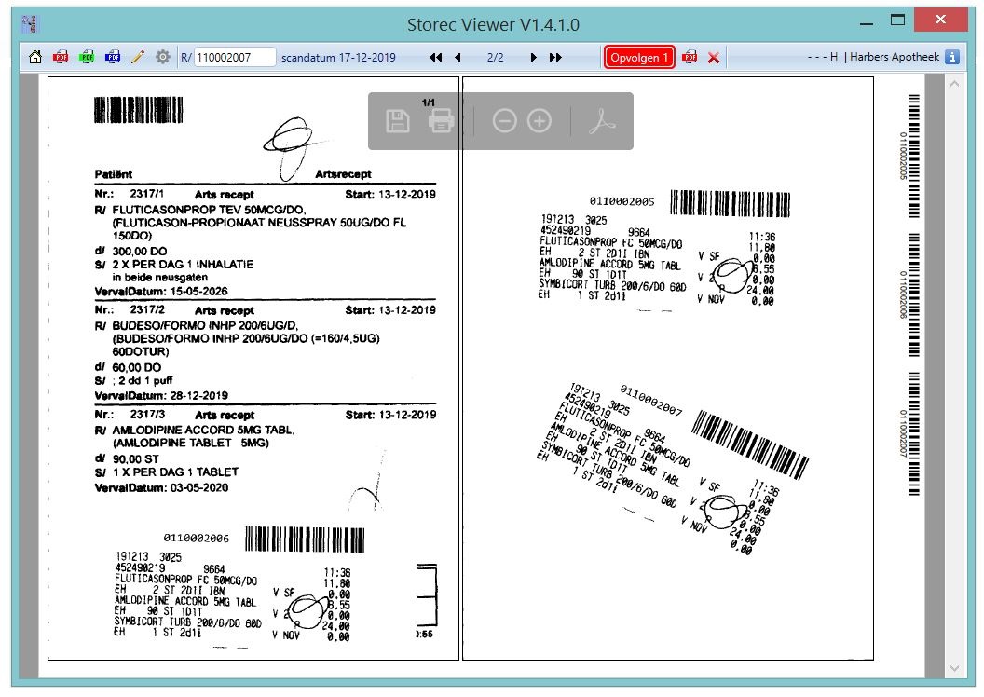Click the red X delete icon
984x697 pixels.
pos(714,58)
